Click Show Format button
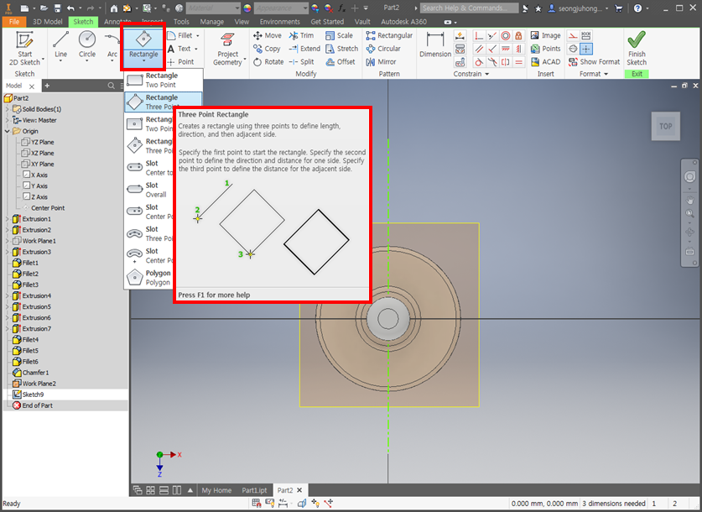The width and height of the screenshot is (702, 512). tap(594, 62)
